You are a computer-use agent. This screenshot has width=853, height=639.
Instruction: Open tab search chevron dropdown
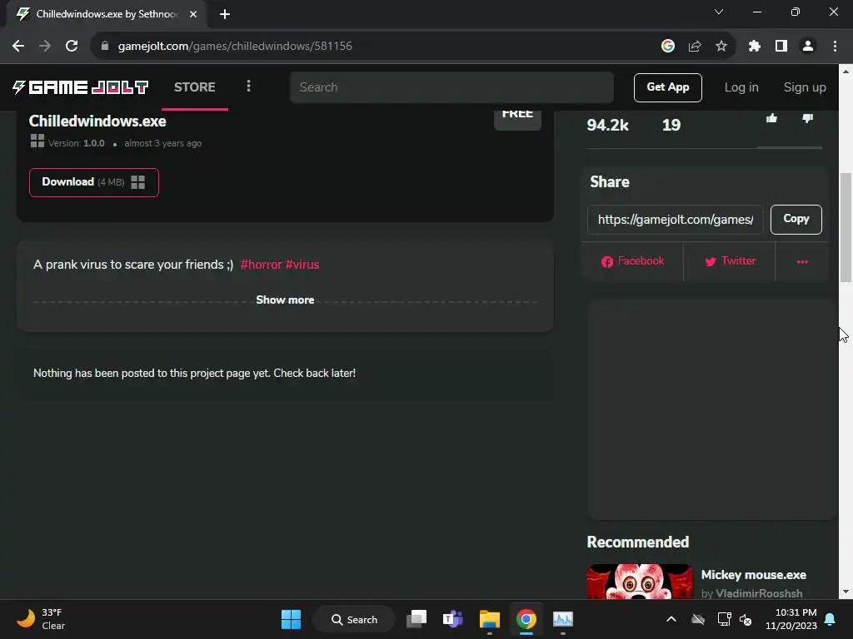click(x=719, y=12)
